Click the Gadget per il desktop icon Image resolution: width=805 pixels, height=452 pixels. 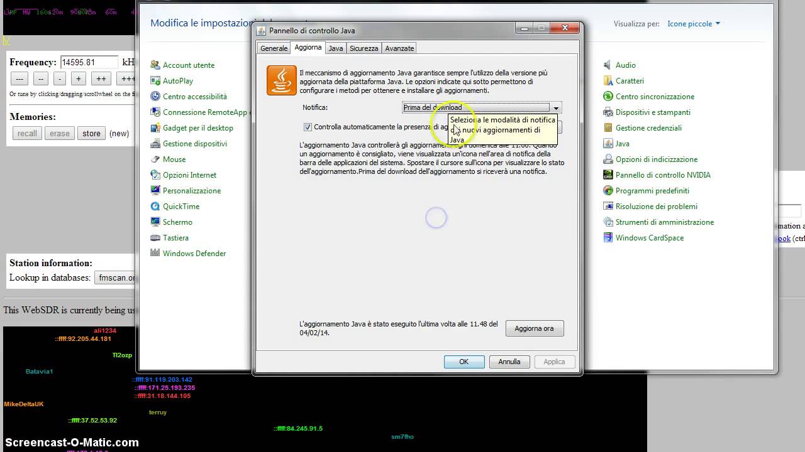tap(155, 128)
